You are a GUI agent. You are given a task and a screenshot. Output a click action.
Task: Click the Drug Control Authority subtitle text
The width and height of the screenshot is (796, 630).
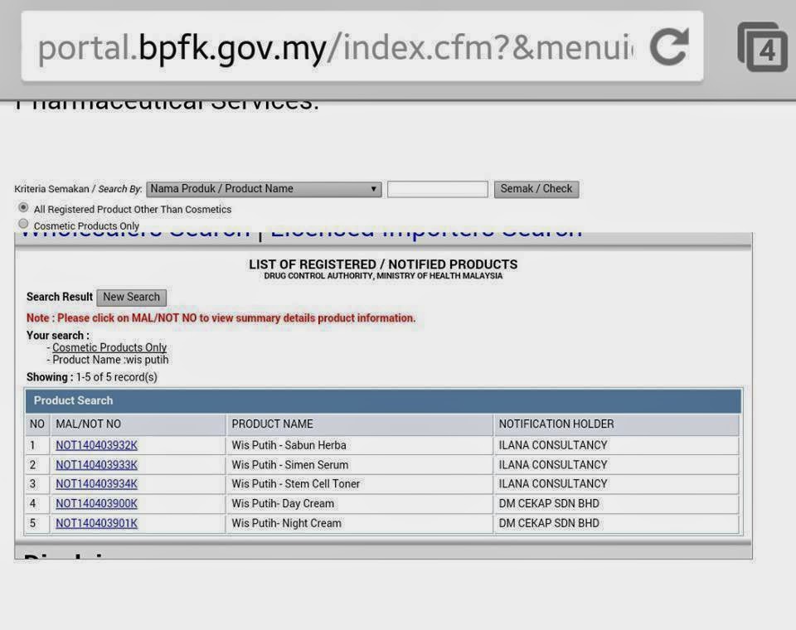pyautogui.click(x=383, y=276)
